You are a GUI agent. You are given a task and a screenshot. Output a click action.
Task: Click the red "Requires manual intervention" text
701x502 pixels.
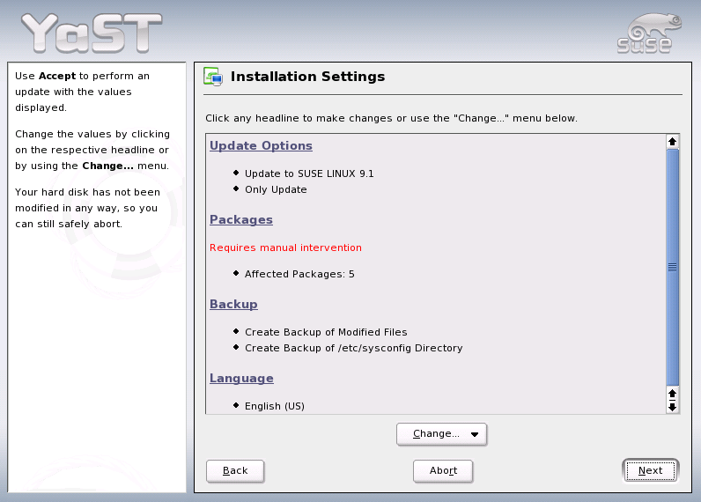coord(285,248)
